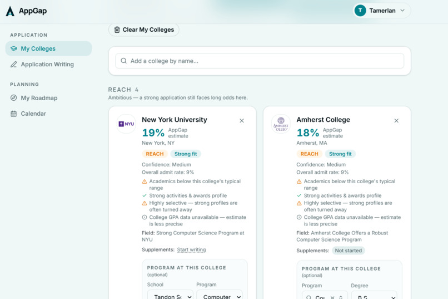Click the 18% AppGap estimate value

[308, 133]
